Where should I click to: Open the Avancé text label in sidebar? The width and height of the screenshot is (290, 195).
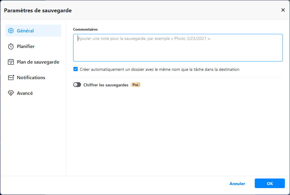25,93
